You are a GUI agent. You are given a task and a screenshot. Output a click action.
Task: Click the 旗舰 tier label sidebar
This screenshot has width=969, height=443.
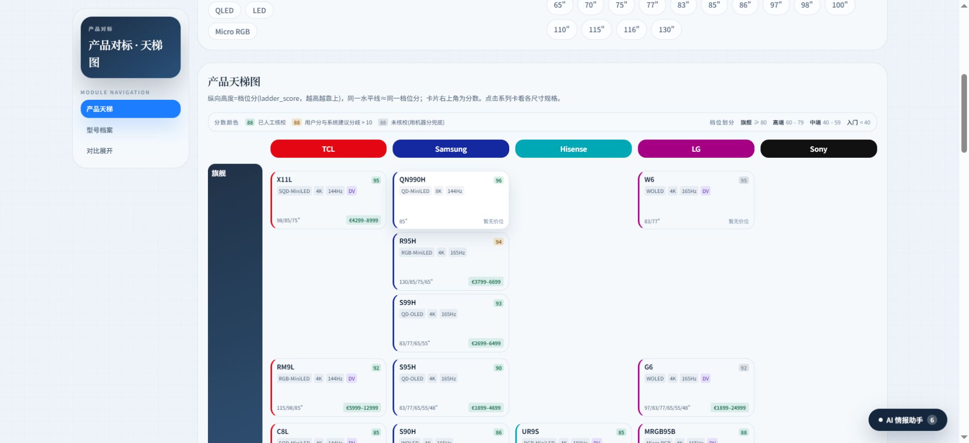(235, 303)
